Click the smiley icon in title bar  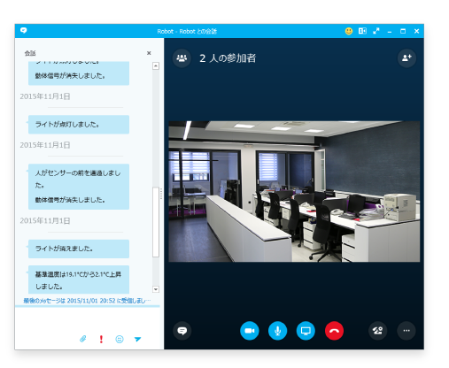(x=349, y=31)
